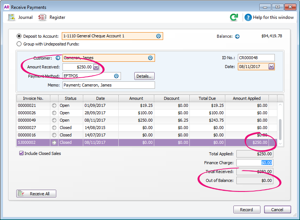Select Group with Undeposited Funds

pyautogui.click(x=19, y=44)
